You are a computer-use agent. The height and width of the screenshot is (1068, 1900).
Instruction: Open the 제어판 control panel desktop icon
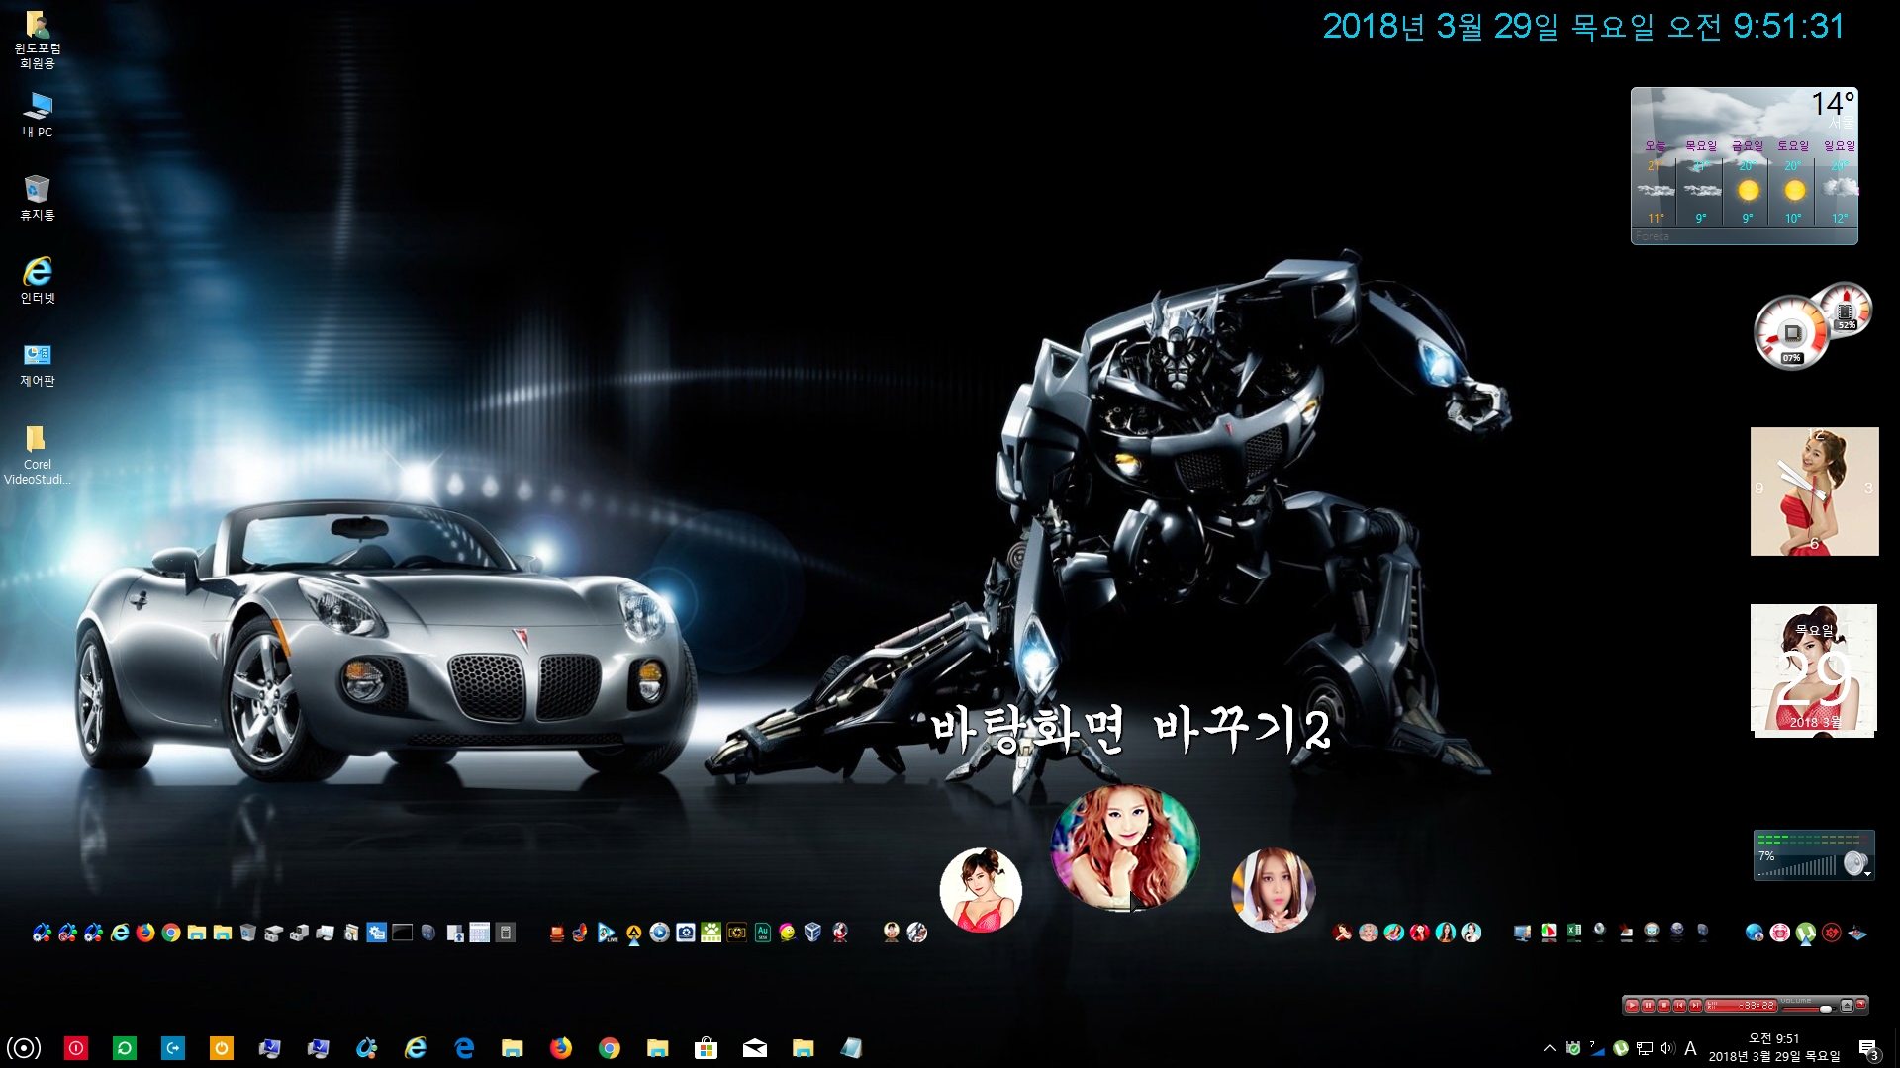37,364
